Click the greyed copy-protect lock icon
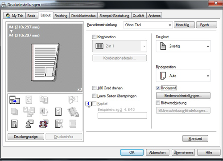 73,112
